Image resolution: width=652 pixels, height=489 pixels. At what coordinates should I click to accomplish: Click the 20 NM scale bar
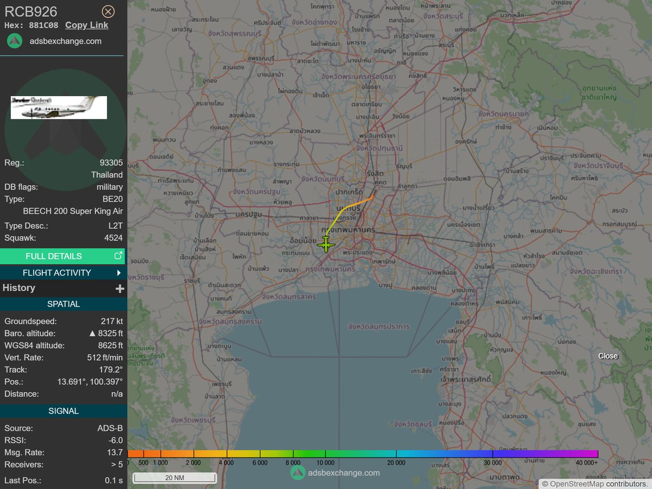click(x=175, y=478)
